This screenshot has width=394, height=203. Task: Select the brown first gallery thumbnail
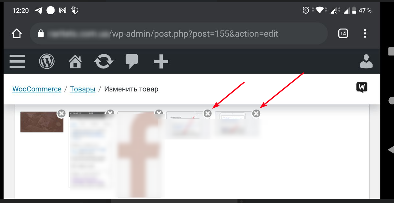click(x=42, y=122)
